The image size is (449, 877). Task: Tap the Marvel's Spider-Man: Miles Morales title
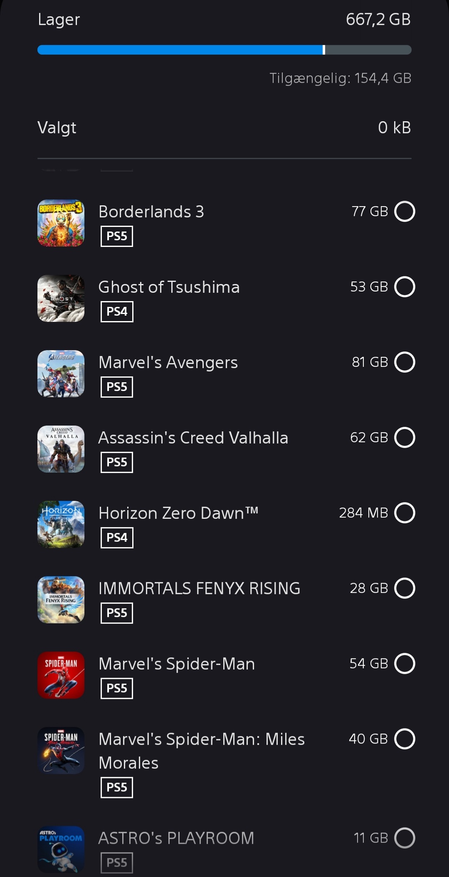pos(202,751)
